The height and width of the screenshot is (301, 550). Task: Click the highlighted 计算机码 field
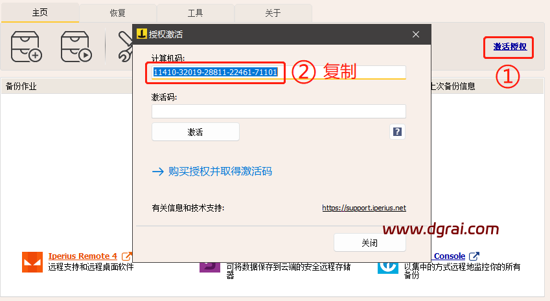(215, 72)
